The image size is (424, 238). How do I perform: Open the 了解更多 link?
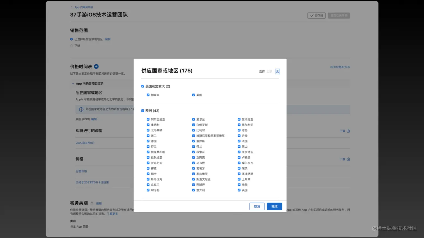coord(112,214)
